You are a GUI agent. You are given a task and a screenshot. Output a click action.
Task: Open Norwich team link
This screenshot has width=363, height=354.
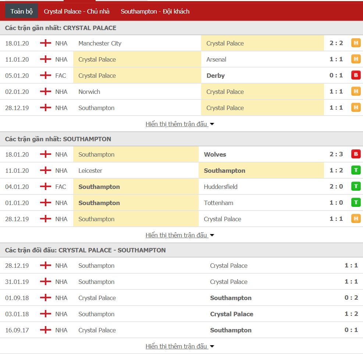[x=89, y=92]
